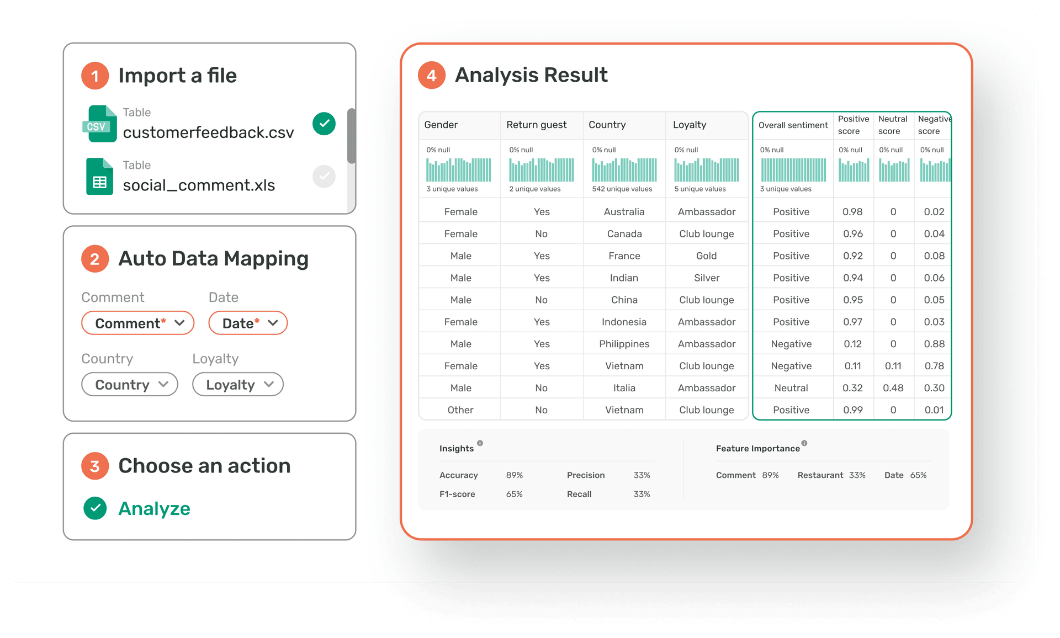
Task: Click the CSV file icon for customerfeedback.csv
Action: [100, 124]
